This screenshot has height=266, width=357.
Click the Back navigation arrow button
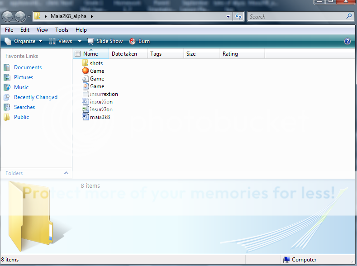[x=8, y=17]
